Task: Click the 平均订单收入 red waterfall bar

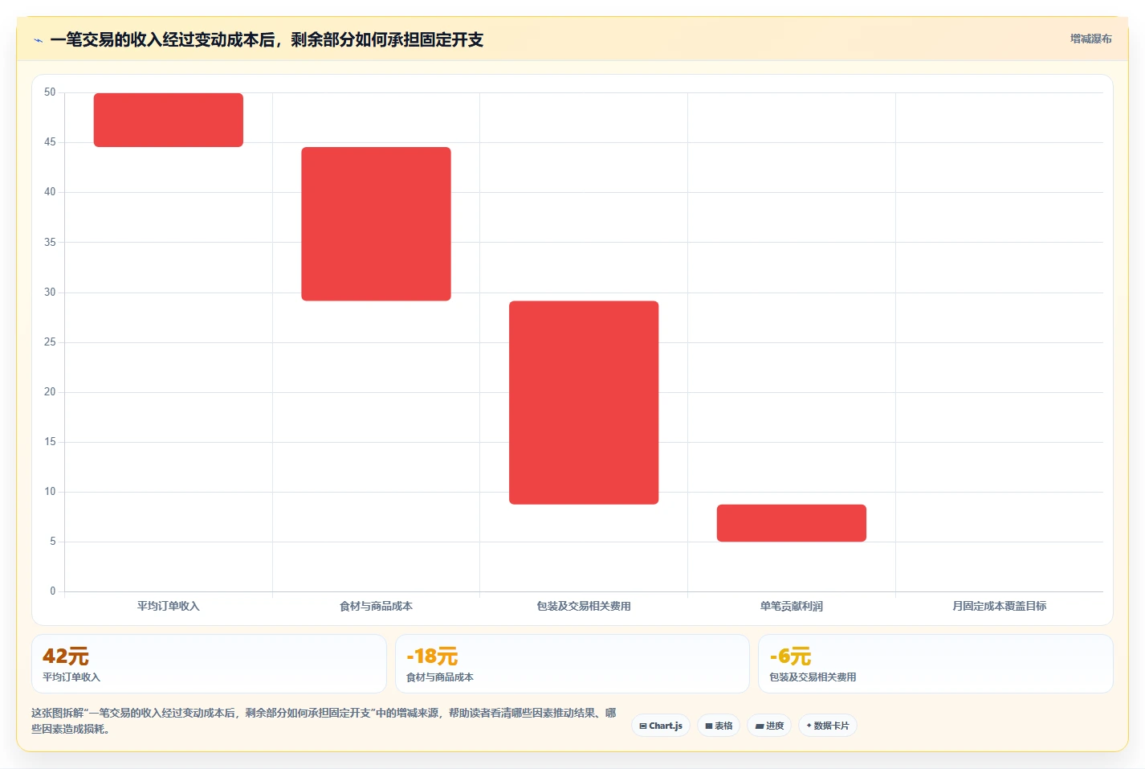Action: pos(169,120)
